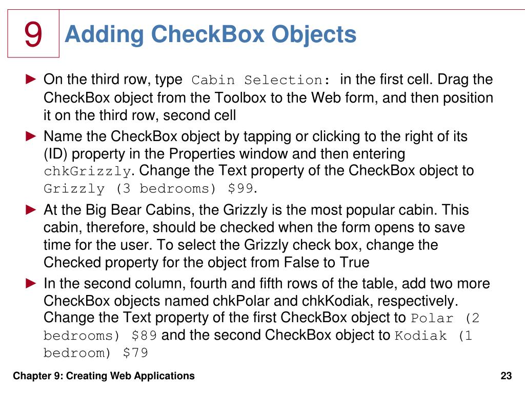This screenshot has height=394, width=525.
Task: Click the monospace word chkGrizzly
Action: coord(87,171)
